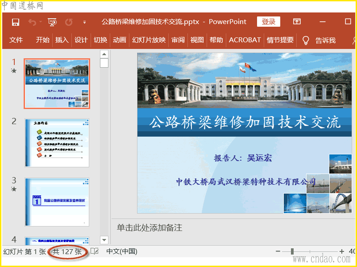Click the zoom in plus button

341,251
